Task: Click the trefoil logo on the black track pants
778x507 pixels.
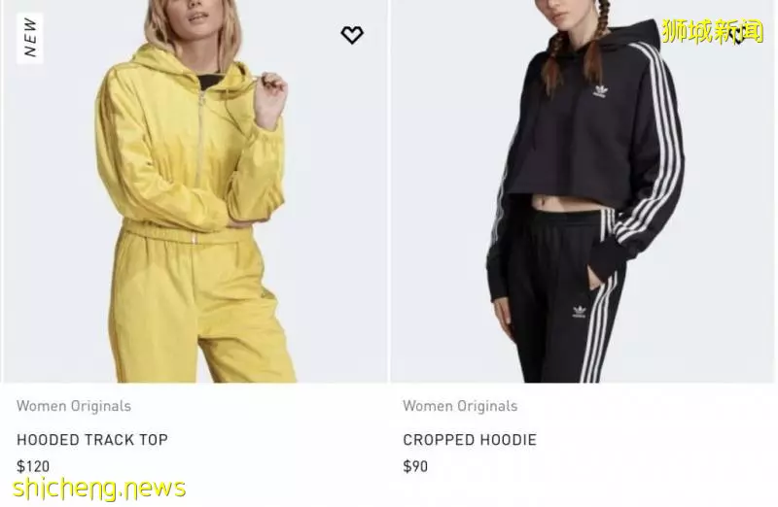Action: (579, 311)
